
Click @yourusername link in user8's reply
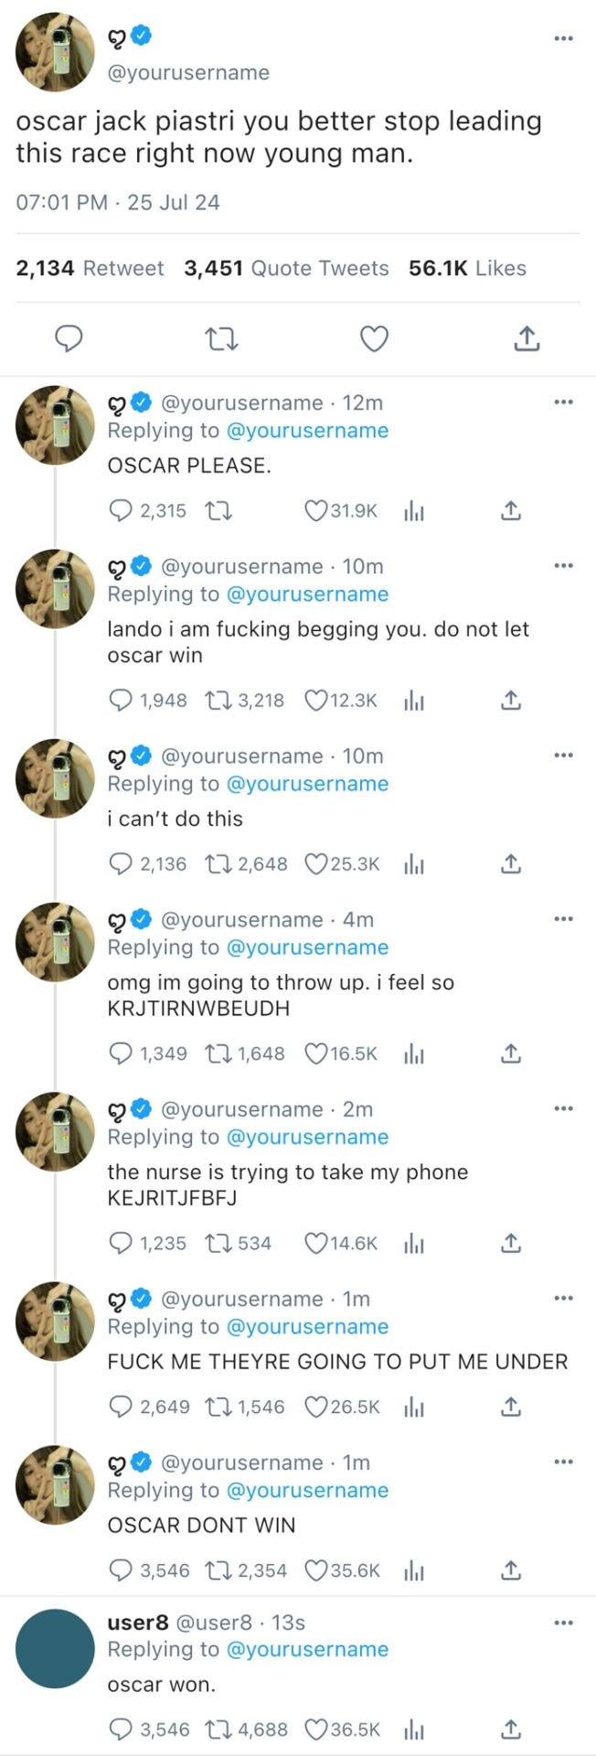307,1649
